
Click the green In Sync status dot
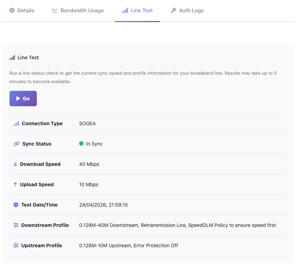(x=81, y=143)
